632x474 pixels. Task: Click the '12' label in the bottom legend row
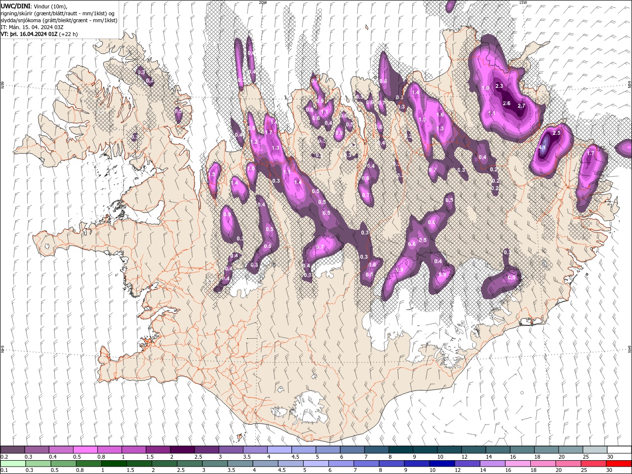pyautogui.click(x=458, y=471)
